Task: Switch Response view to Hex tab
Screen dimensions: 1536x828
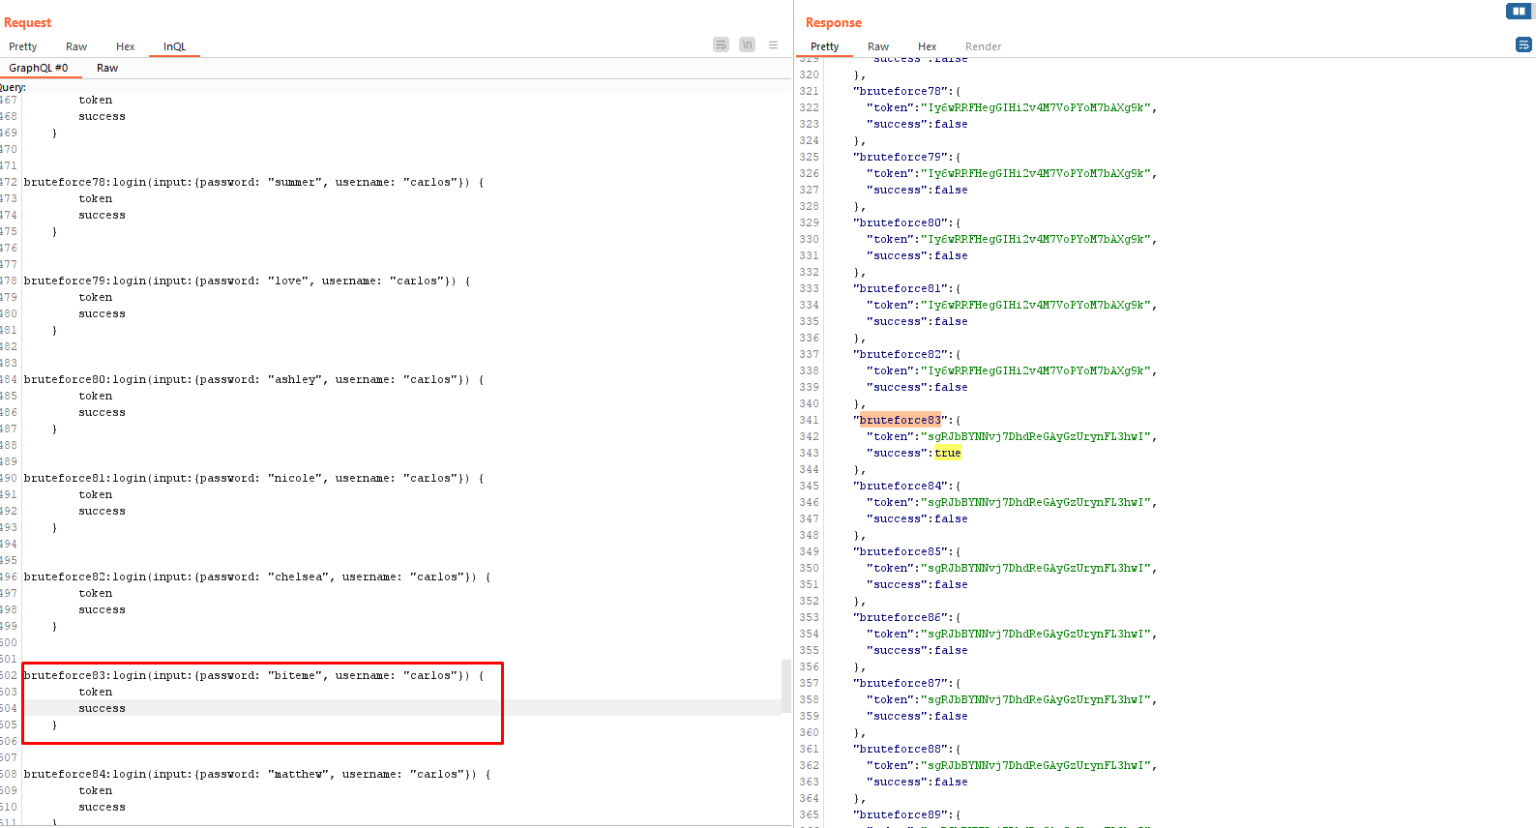Action: pyautogui.click(x=928, y=46)
